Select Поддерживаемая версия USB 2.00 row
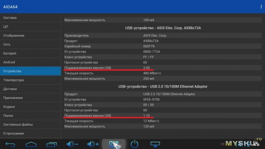265x149 pixels. pos(163,68)
